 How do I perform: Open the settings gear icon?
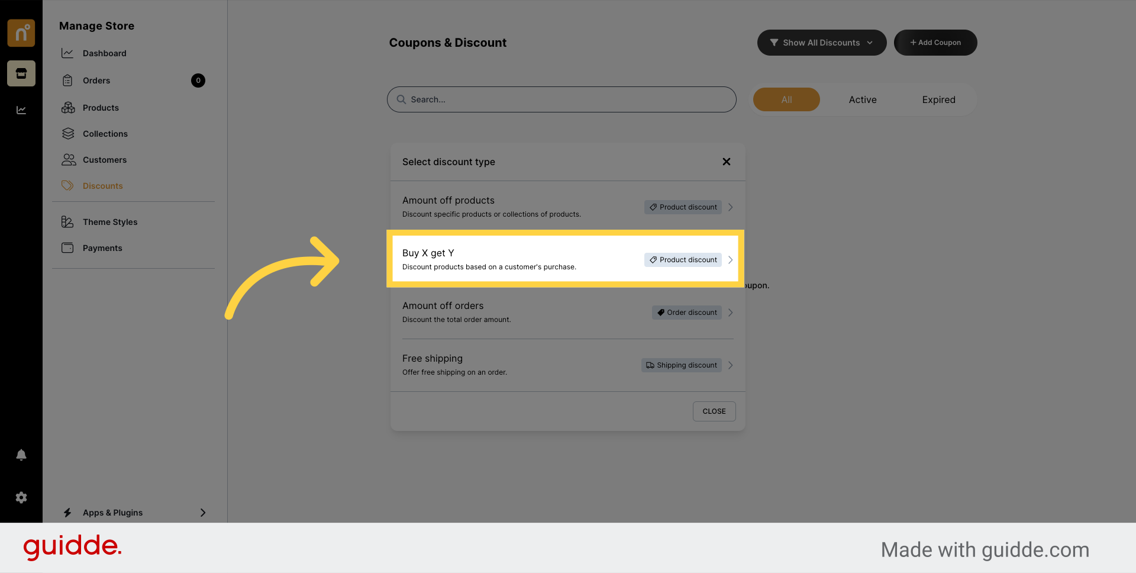point(21,498)
